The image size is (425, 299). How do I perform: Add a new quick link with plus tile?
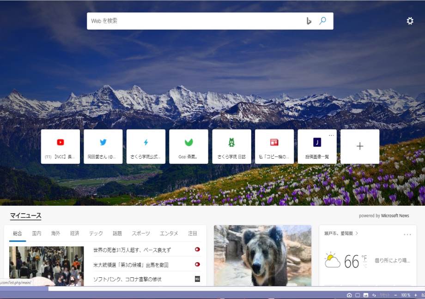pos(360,146)
